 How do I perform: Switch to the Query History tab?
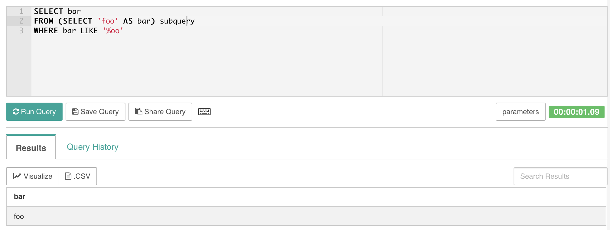[92, 147]
